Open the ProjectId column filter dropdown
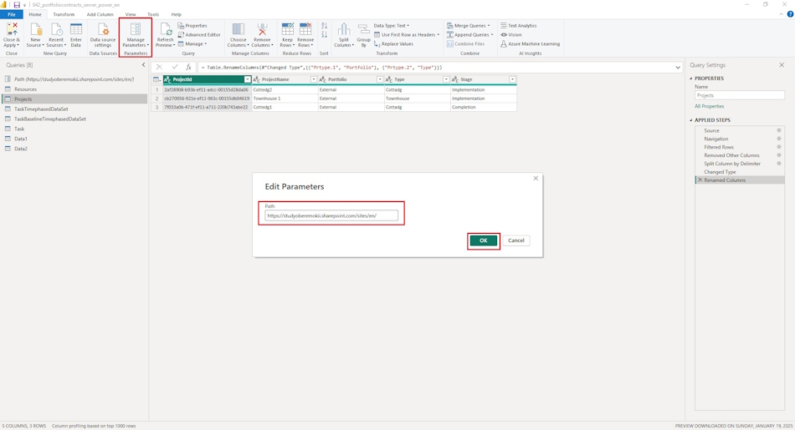The height and width of the screenshot is (430, 795). coord(248,79)
